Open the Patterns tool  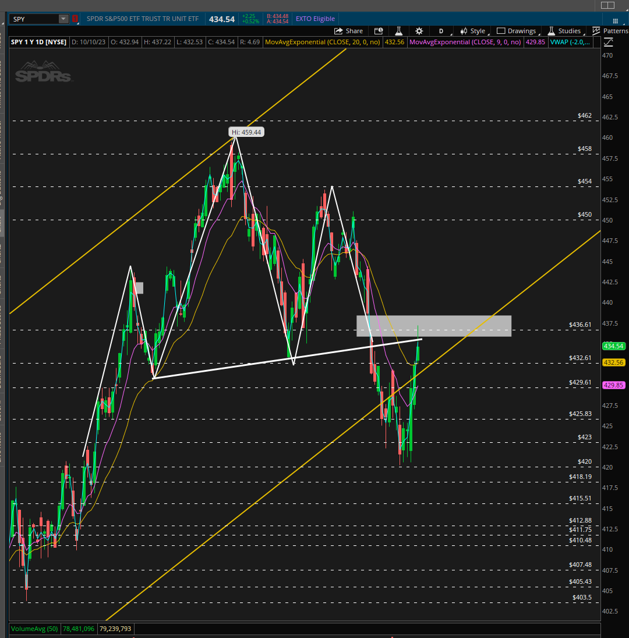tap(610, 31)
